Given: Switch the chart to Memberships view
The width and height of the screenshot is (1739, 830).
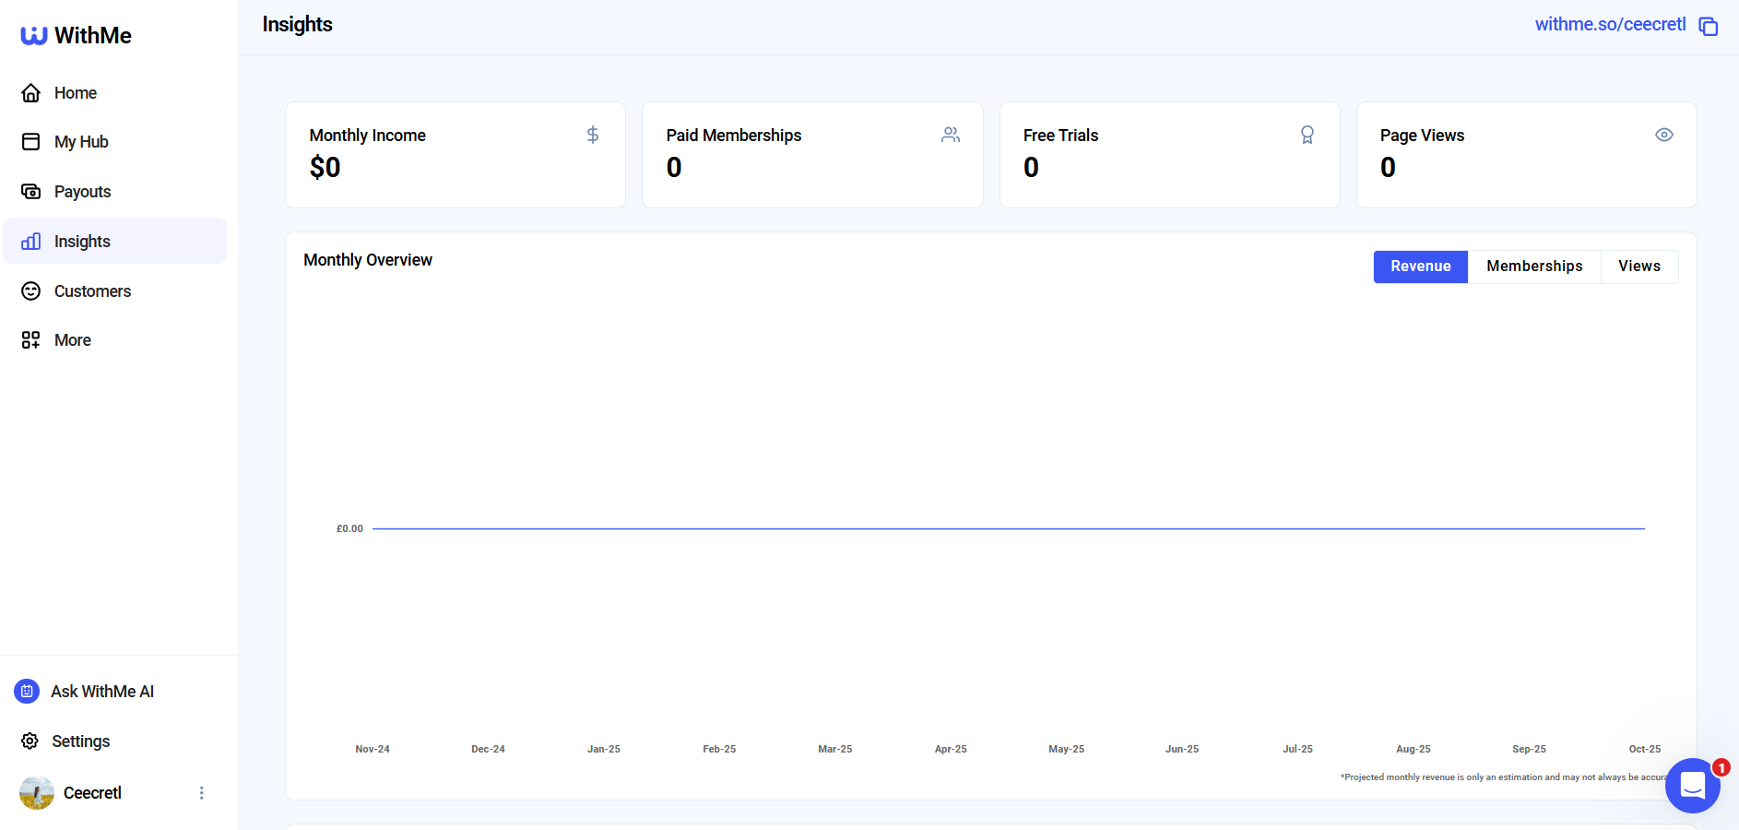Looking at the screenshot, I should click(x=1533, y=266).
